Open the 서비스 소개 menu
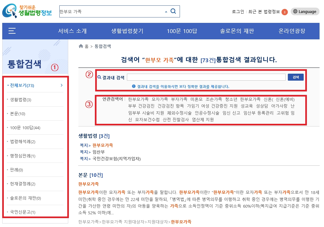 pyautogui.click(x=72, y=31)
